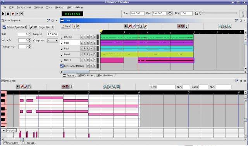The height and width of the screenshot is (146, 248).
Task: Choose quantize note value in Tracks toolbar
Action: click(187, 26)
